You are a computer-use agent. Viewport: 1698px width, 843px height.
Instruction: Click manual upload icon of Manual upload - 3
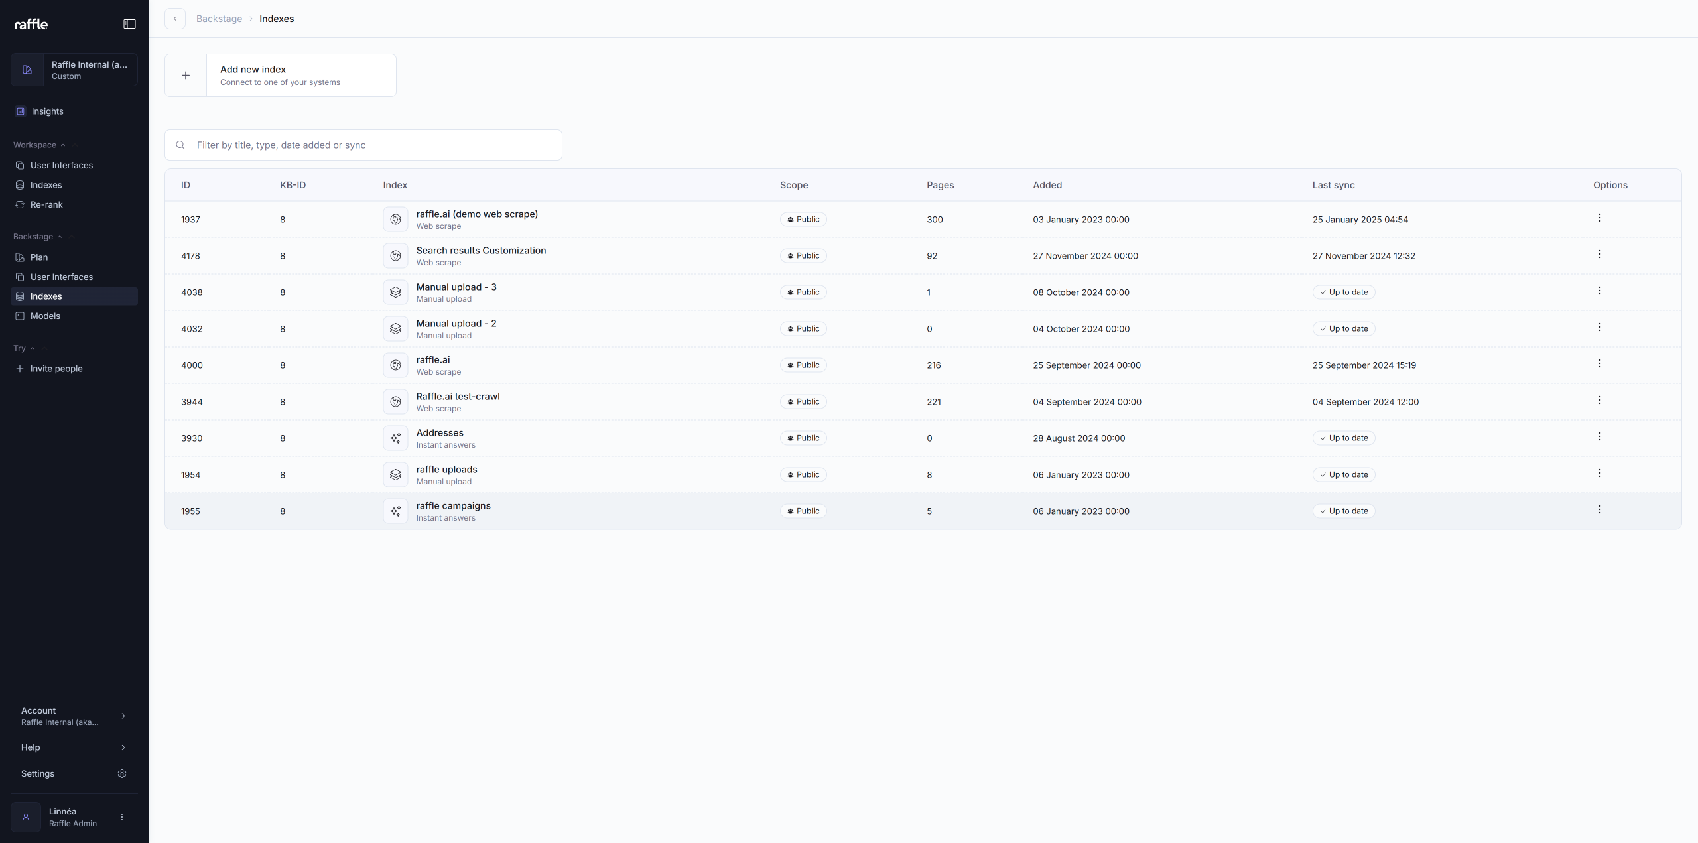tap(395, 292)
